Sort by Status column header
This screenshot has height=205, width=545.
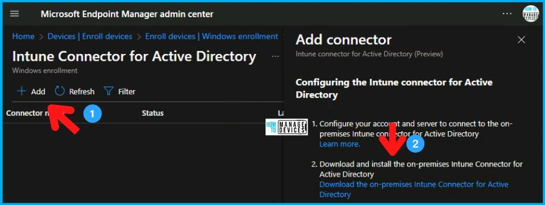coord(153,113)
